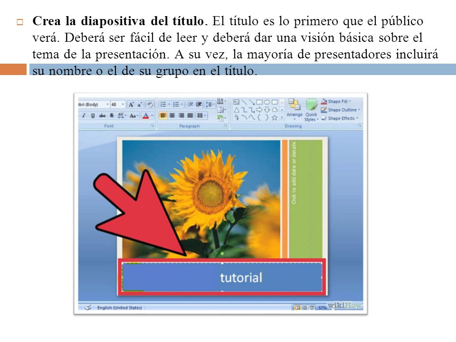
Task: Click the 57% zoom level
Action: point(322,308)
